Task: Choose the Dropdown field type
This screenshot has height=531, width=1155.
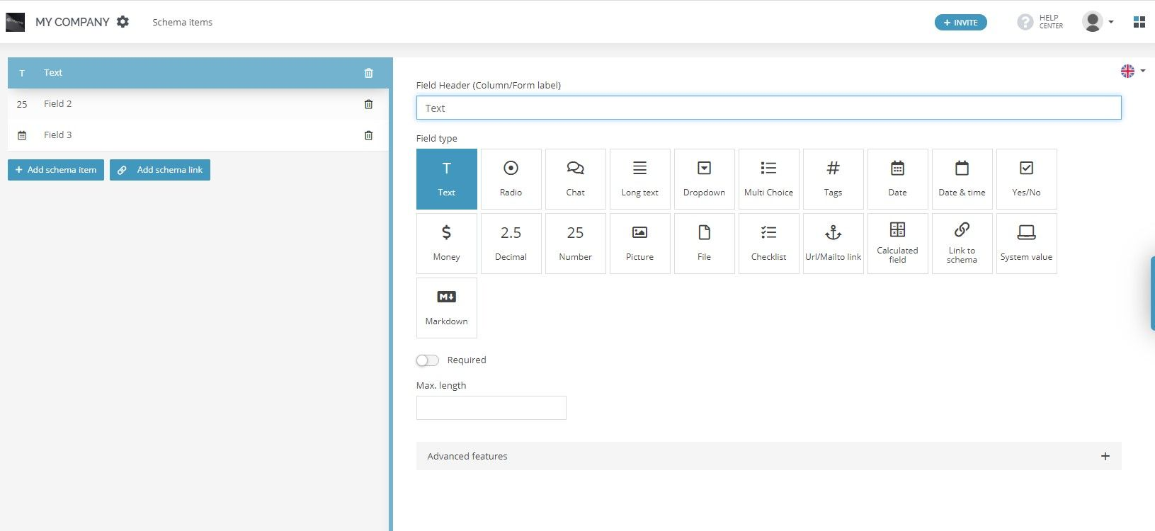Action: (x=704, y=179)
